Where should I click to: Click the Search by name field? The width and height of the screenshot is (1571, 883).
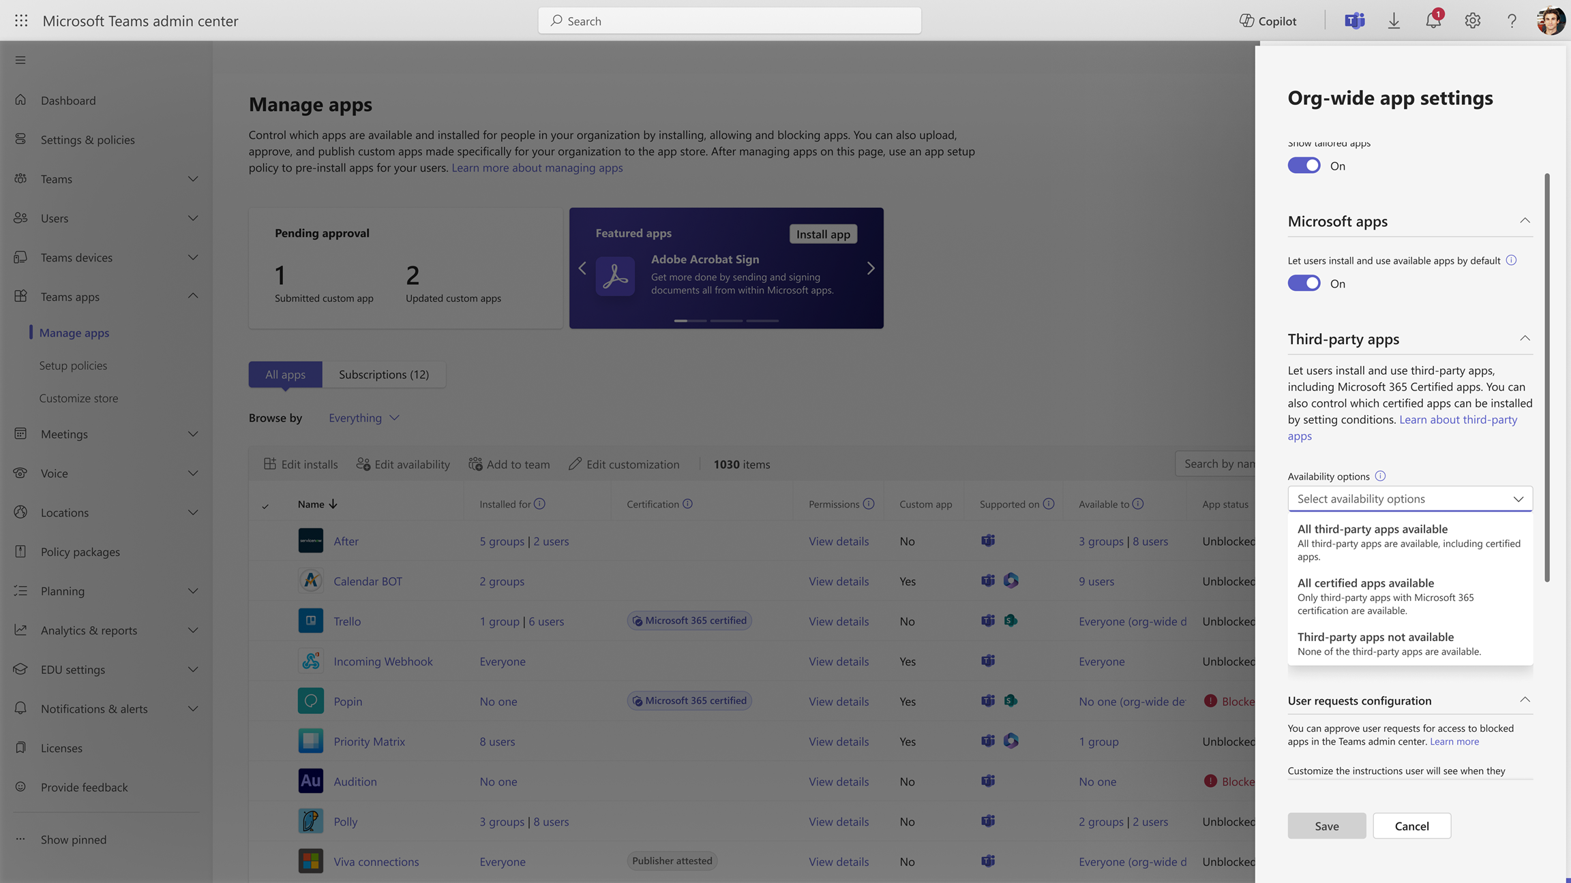pos(1216,463)
